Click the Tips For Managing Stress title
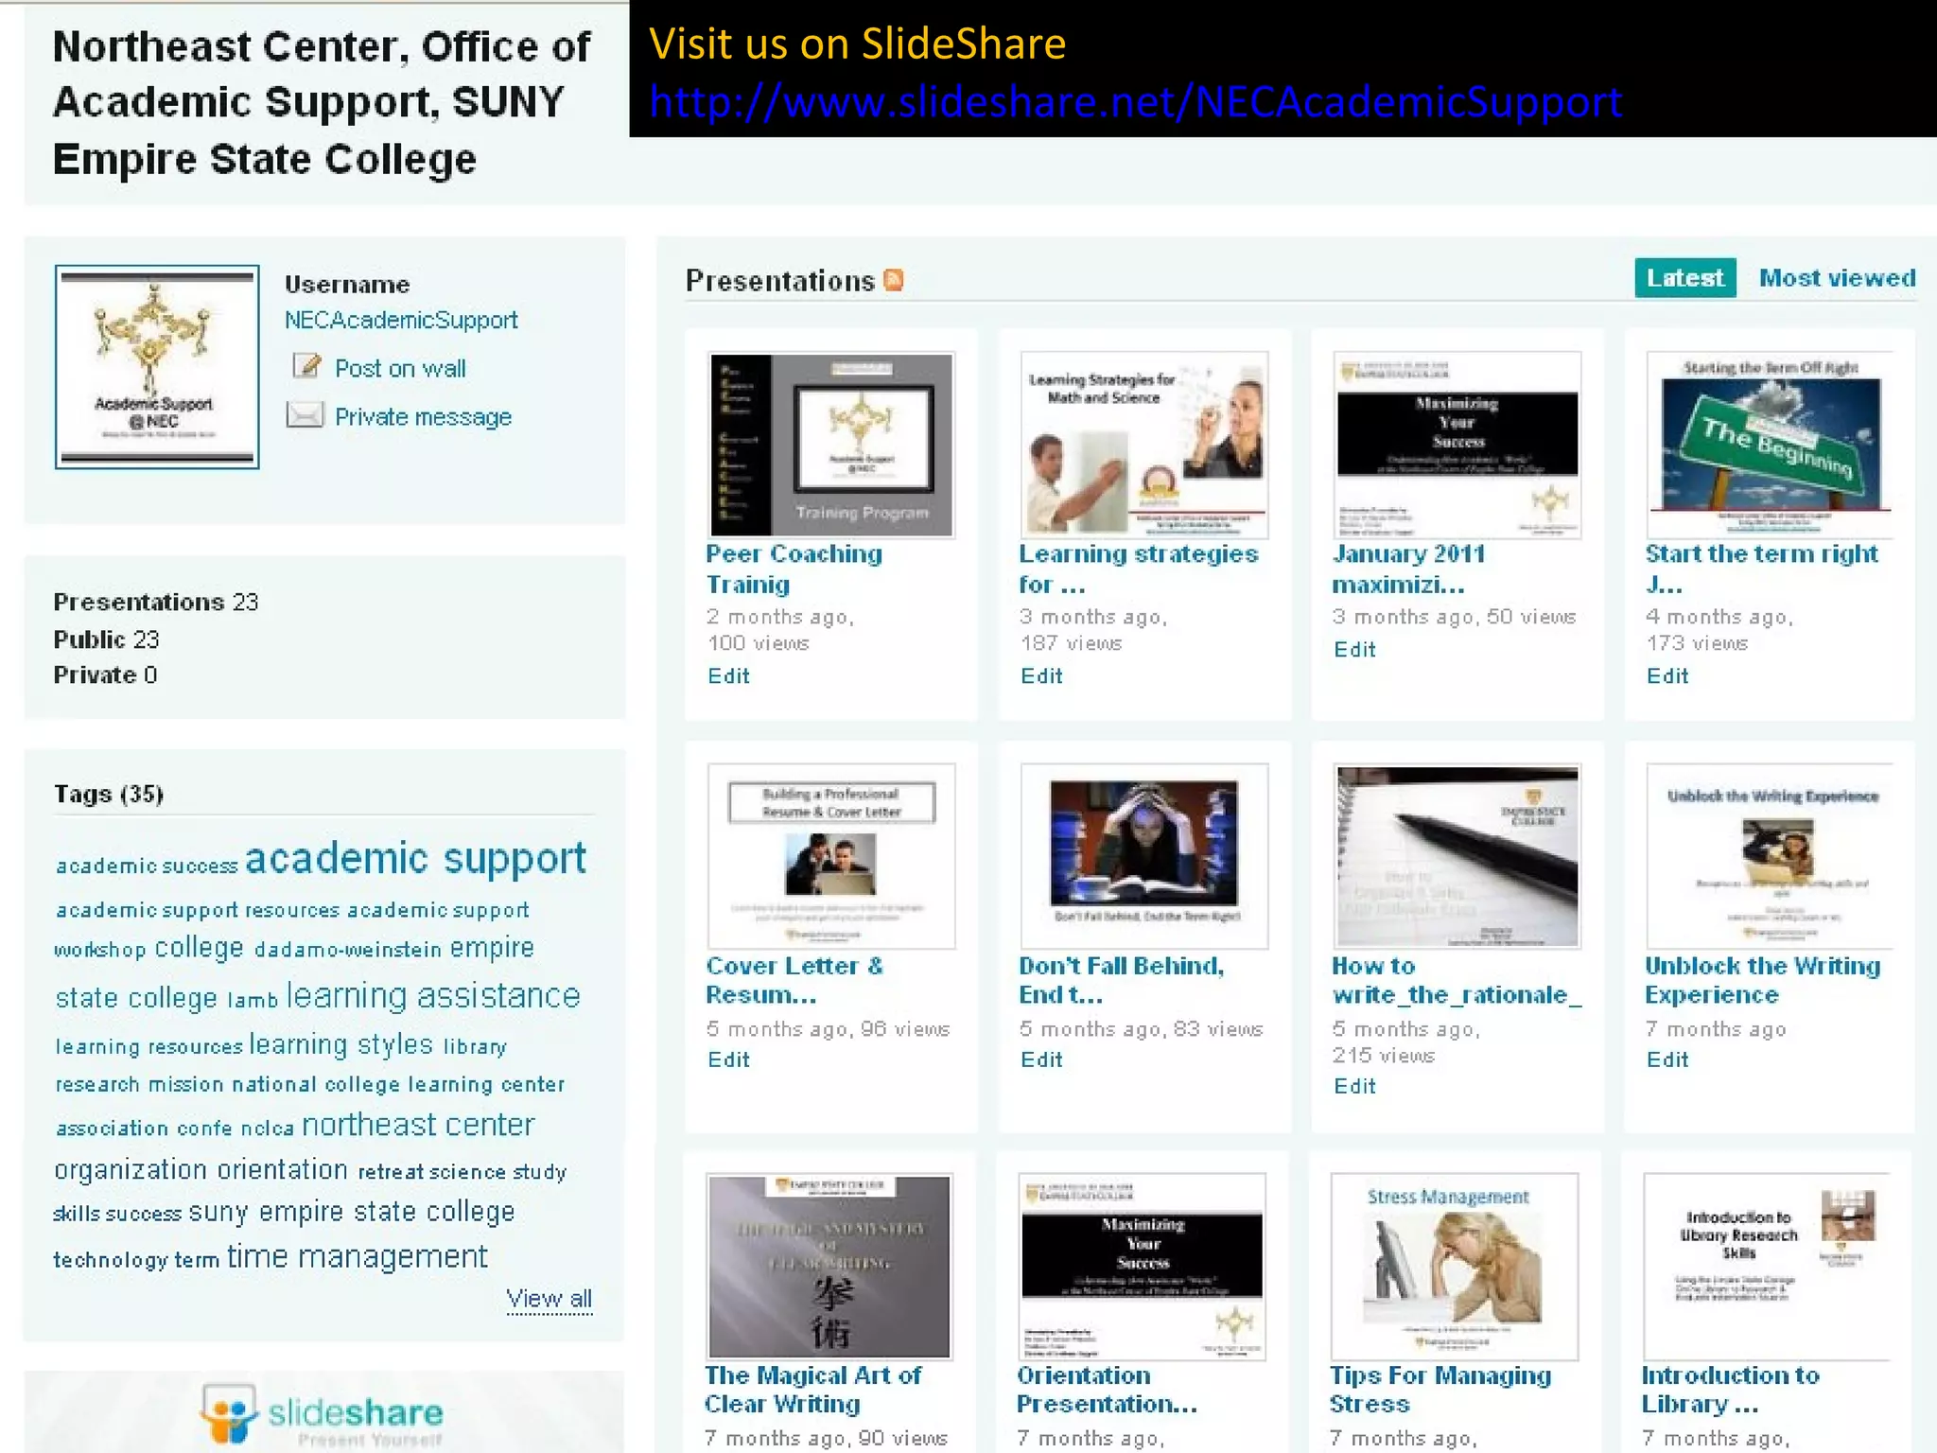The height and width of the screenshot is (1453, 1937). [1440, 1390]
